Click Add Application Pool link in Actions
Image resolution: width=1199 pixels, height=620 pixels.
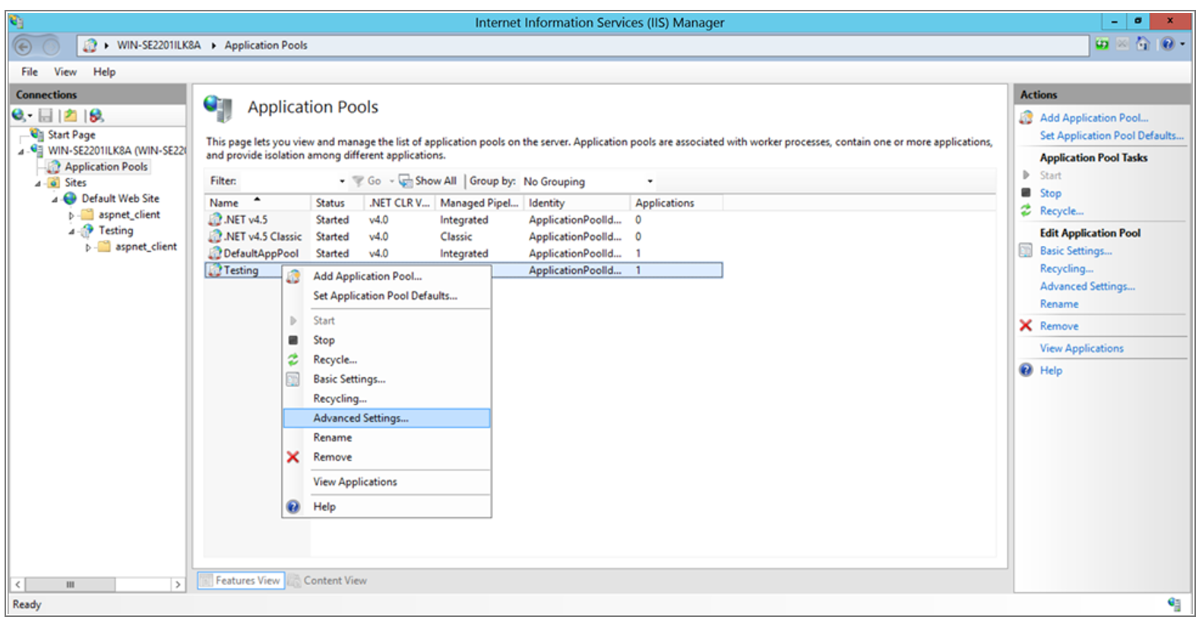[1093, 118]
